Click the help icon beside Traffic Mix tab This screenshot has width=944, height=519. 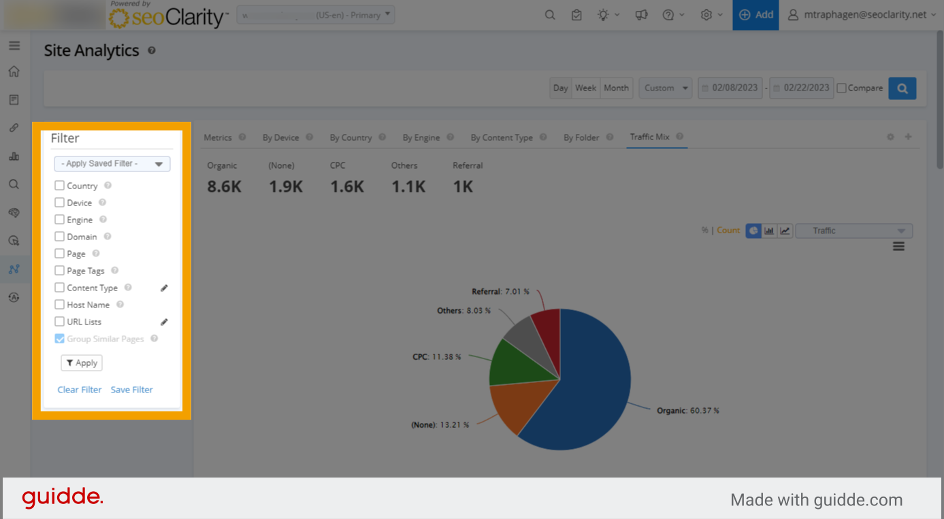pyautogui.click(x=679, y=136)
